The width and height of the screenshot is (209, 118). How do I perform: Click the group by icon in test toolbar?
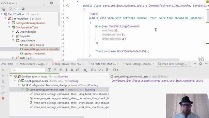coord(72,70)
